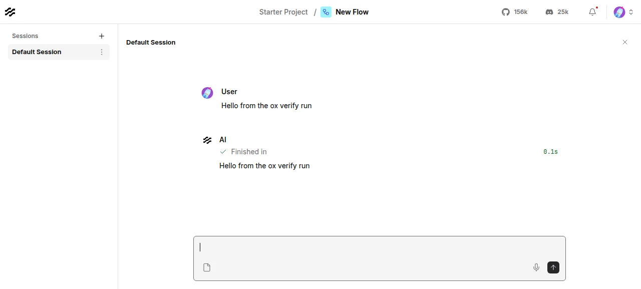The width and height of the screenshot is (641, 289).
Task: Open the GitHub stars link showing 156k
Action: pos(515,12)
